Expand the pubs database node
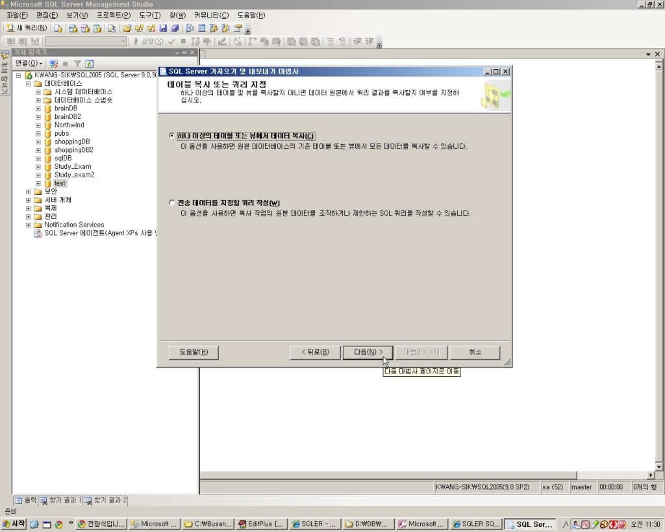 38,134
